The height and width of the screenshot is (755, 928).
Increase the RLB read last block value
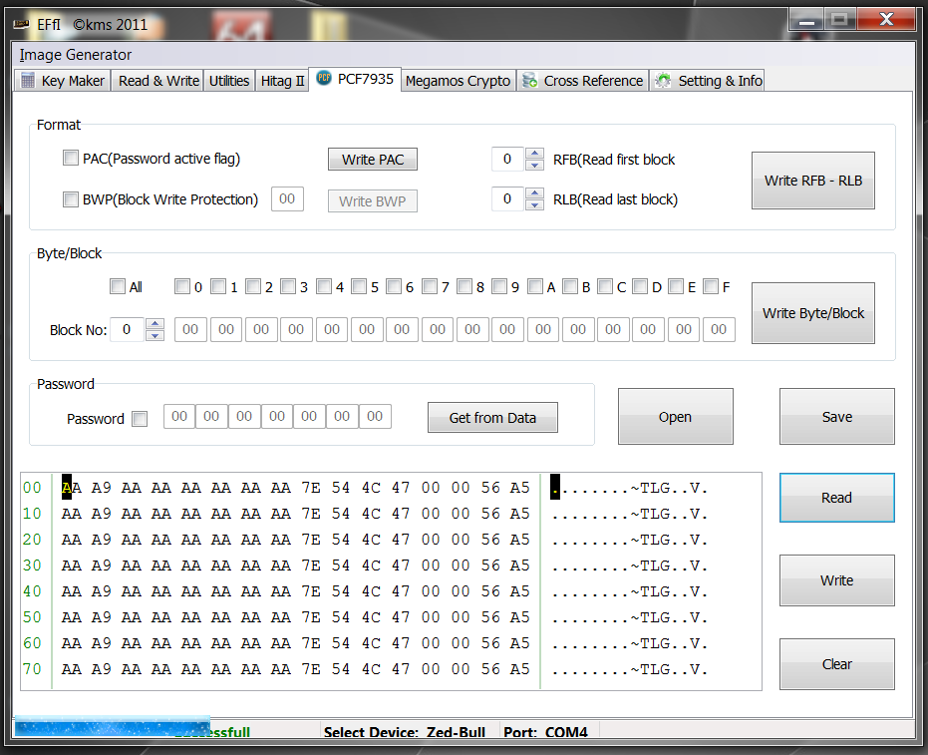tap(534, 193)
